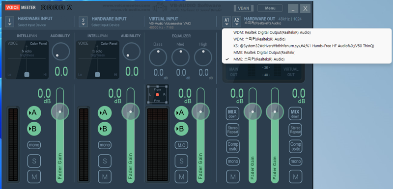Click Intellipan handle on Hardware Input 2
The image size is (393, 189).
click(x=97, y=74)
